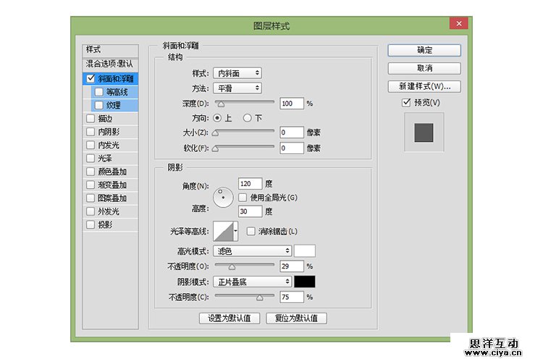Toggle the 使用全局光 checkbox
This screenshot has height=364, width=543.
point(243,198)
